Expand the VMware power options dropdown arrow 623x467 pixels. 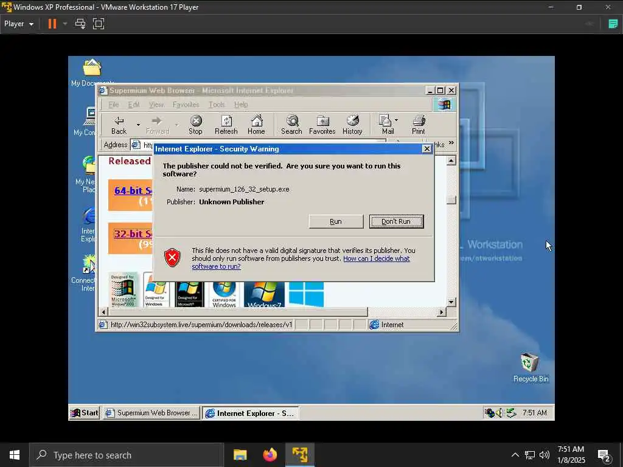65,24
